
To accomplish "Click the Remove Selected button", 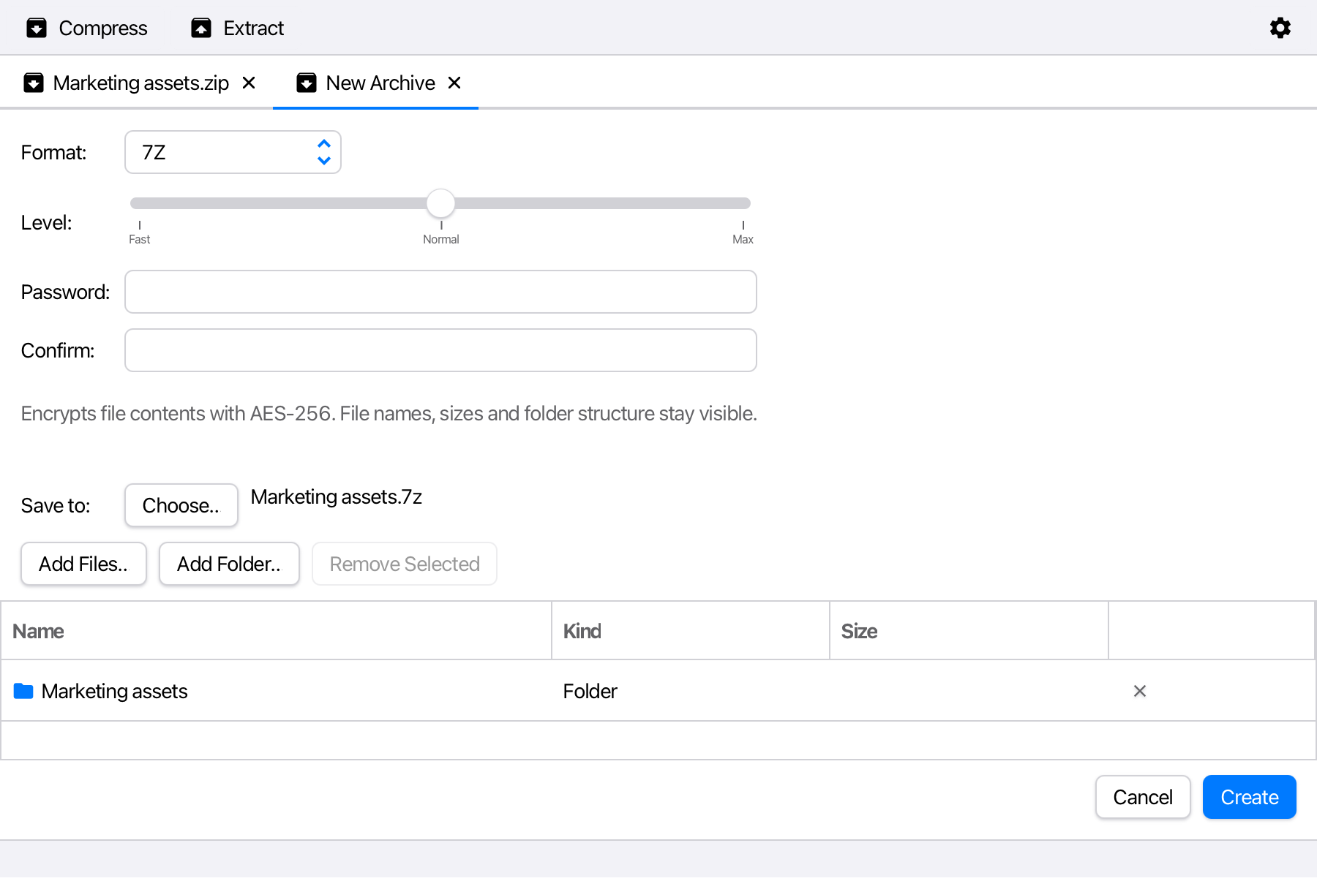I will 405,564.
